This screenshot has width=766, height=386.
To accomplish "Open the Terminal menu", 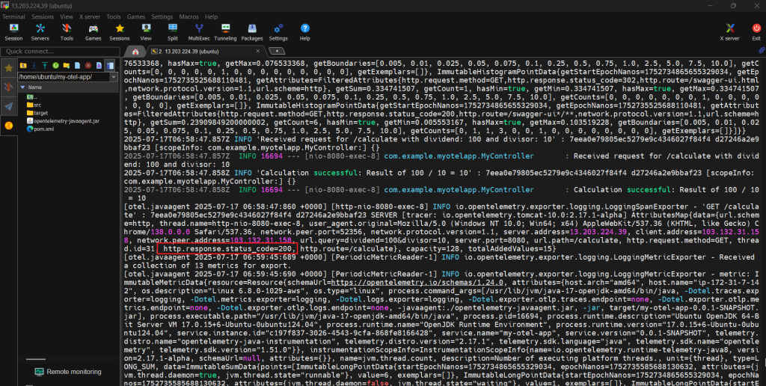I will 13,16.
